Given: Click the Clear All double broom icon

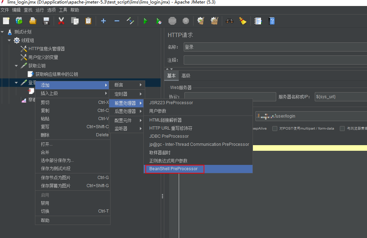Looking at the screenshot, I should point(214,21).
